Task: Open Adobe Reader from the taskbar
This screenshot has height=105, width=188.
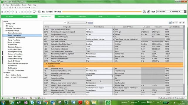Action: [x=80, y=102]
